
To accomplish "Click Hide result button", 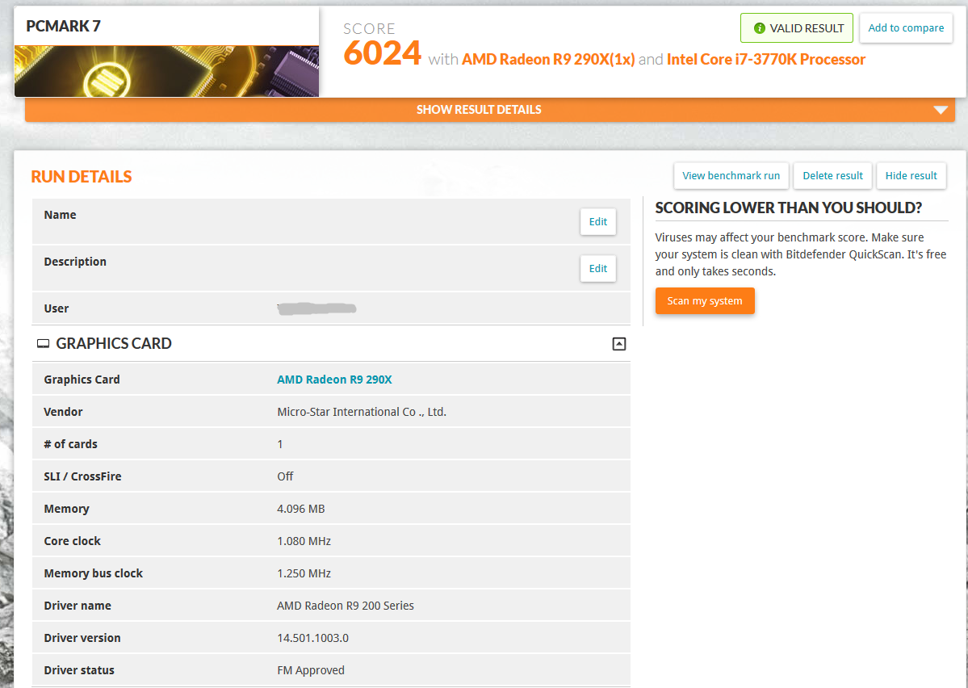I will tap(911, 175).
